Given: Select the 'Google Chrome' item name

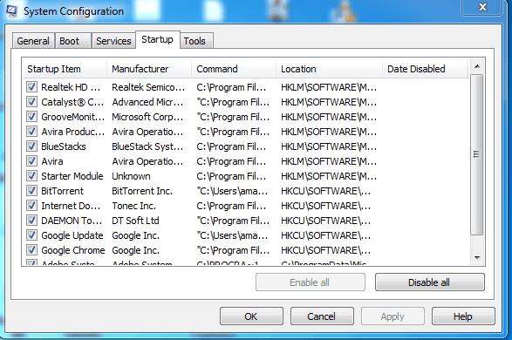Looking at the screenshot, I should (73, 250).
